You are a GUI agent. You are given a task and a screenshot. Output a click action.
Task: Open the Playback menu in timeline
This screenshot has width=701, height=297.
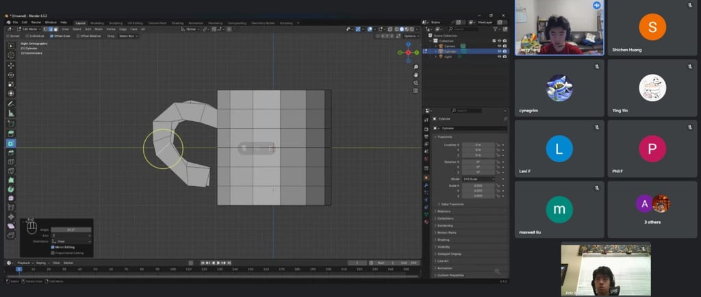25,263
